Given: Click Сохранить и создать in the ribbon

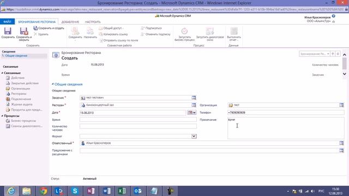Looking at the screenshot, I should pos(49,28).
